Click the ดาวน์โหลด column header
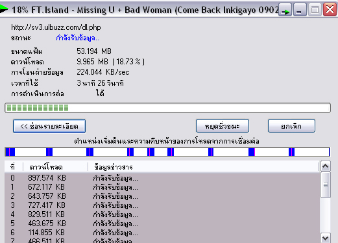338x243 pixels. click(x=55, y=167)
